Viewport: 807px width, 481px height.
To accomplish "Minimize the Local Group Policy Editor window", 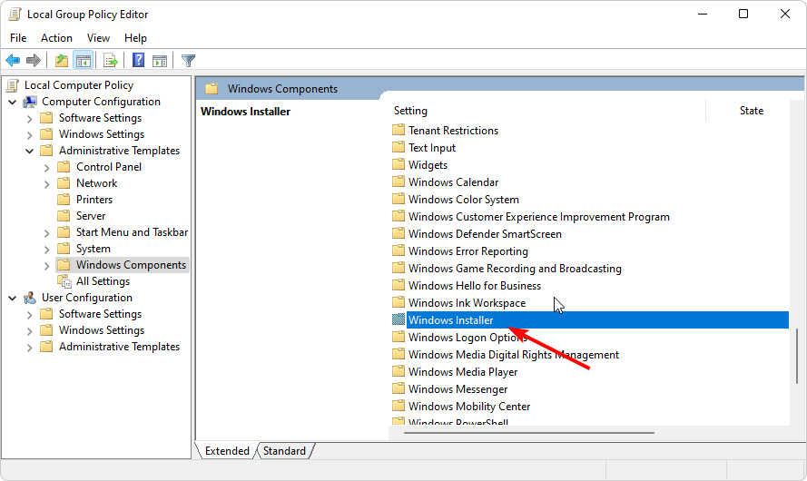I will 703,14.
